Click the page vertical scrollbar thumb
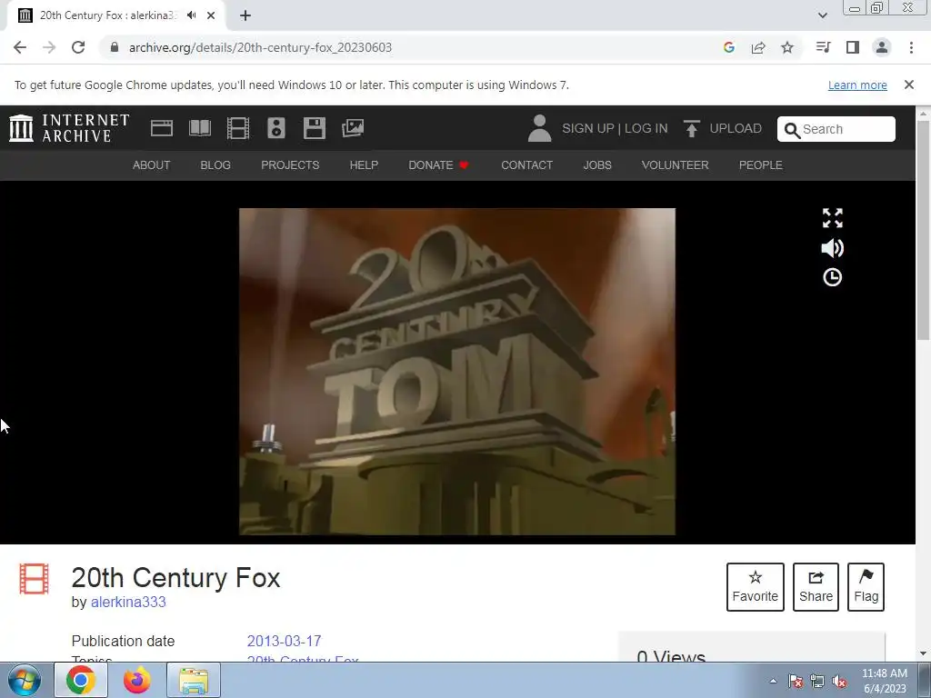Screen dimensions: 931x698 point(924,230)
